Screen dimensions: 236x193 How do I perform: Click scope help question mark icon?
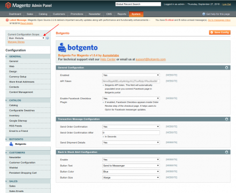tap(48, 38)
